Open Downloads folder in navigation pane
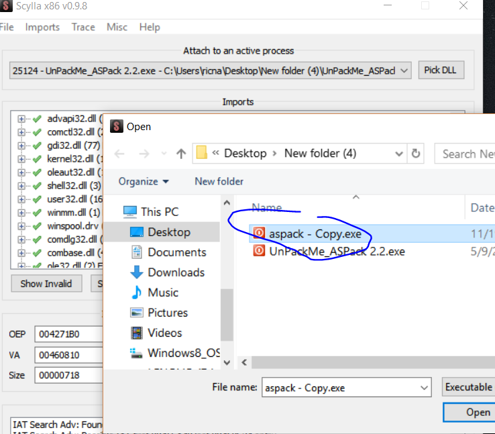 176,272
